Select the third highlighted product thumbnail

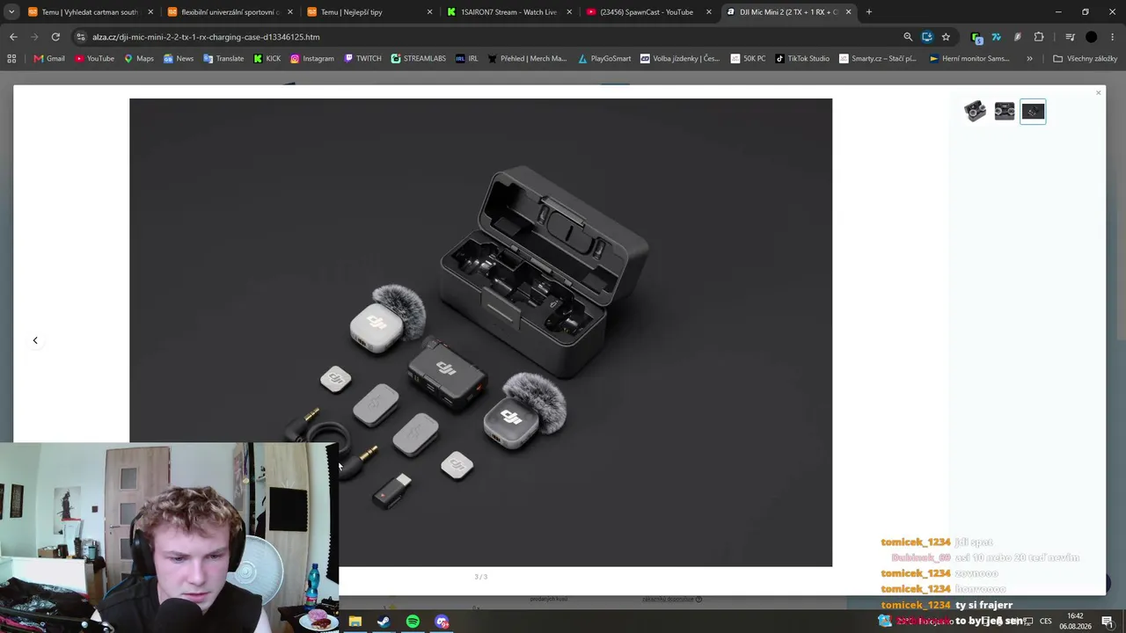click(1033, 112)
